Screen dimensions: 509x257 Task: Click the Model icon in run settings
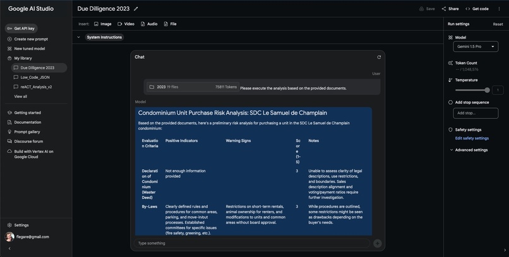point(450,38)
